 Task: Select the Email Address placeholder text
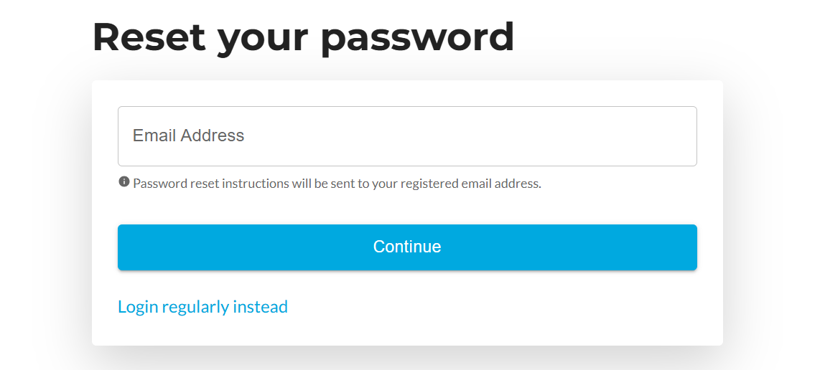pyautogui.click(x=188, y=136)
